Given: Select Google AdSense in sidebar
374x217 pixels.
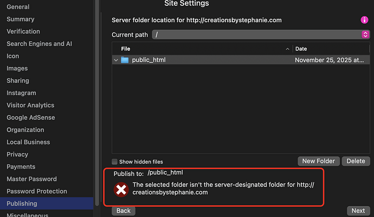Looking at the screenshot, I should (30, 117).
